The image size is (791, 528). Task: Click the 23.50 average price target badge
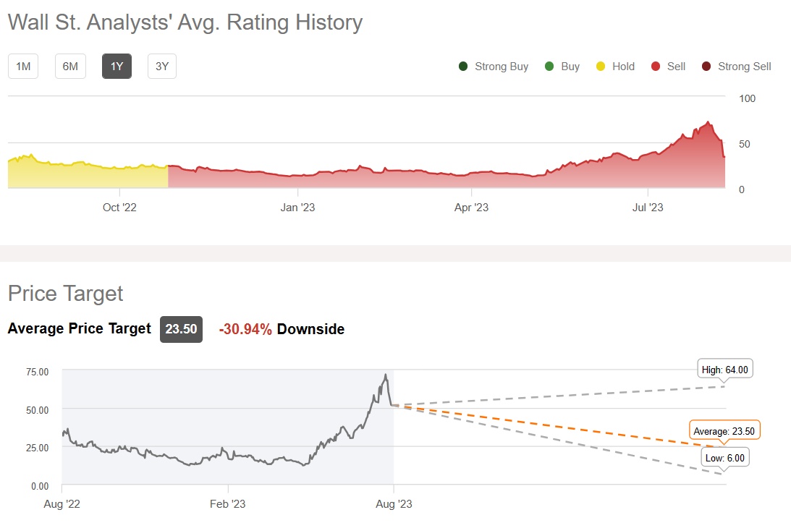[181, 329]
